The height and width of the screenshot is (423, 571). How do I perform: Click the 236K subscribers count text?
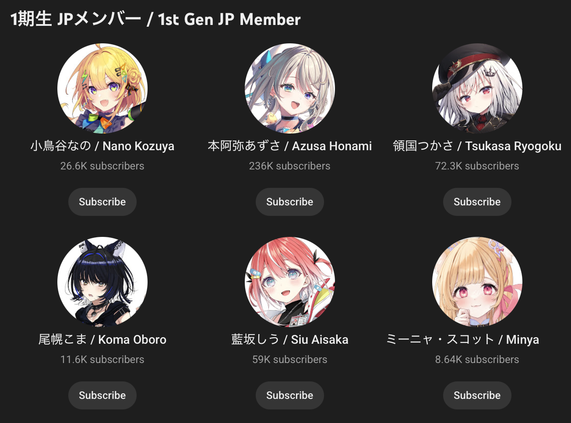(290, 166)
